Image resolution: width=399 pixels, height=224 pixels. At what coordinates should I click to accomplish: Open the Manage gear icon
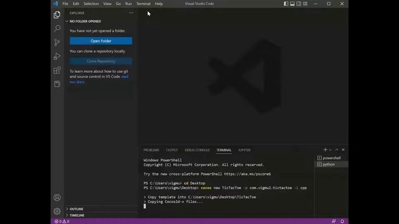(57, 211)
